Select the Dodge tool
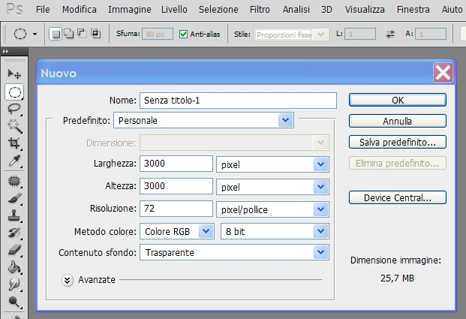This screenshot has height=319, width=466. point(14,302)
